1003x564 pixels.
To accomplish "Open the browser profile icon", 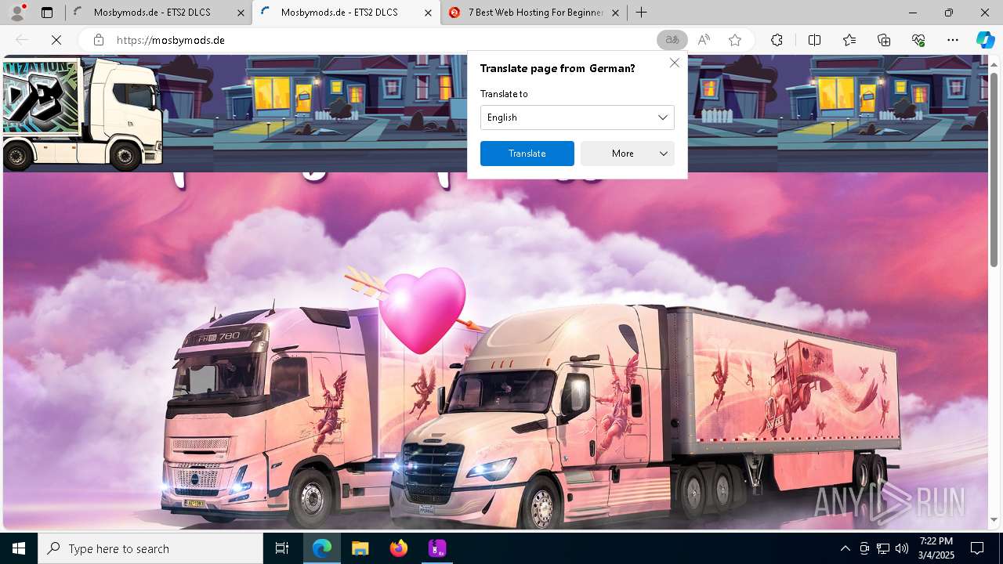I will (17, 13).
